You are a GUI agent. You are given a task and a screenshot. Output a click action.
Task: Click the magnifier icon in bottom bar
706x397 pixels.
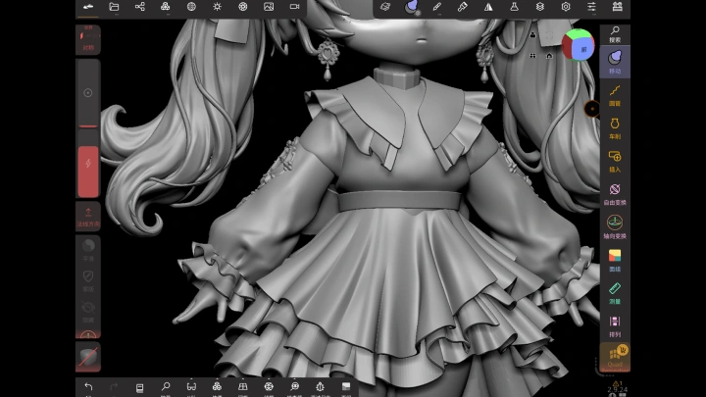coord(166,387)
